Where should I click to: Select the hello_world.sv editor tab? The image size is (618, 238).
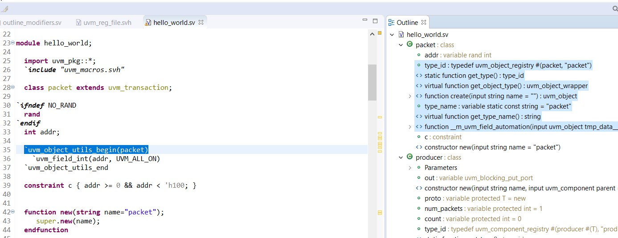click(x=174, y=23)
